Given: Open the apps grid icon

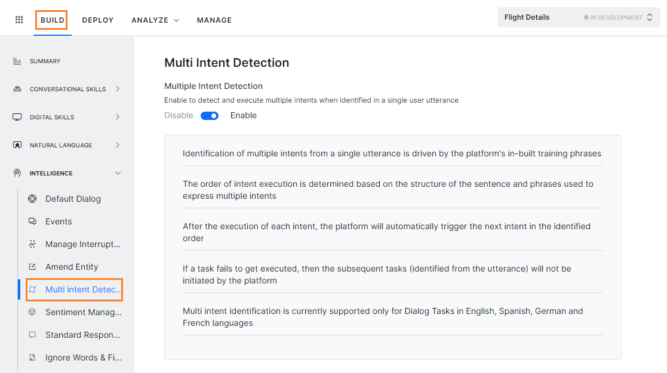Looking at the screenshot, I should (x=19, y=19).
